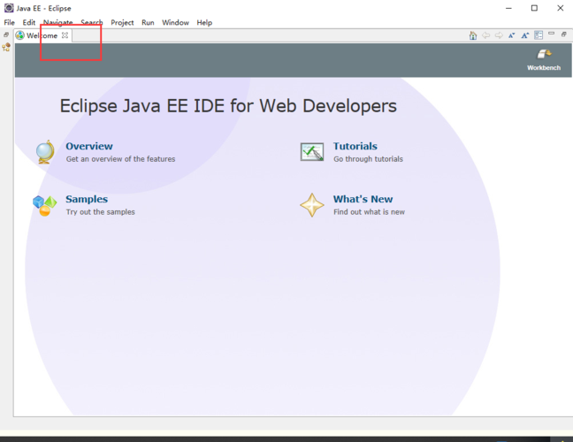573x442 pixels.
Task: Open the Workbench icon
Action: point(544,55)
